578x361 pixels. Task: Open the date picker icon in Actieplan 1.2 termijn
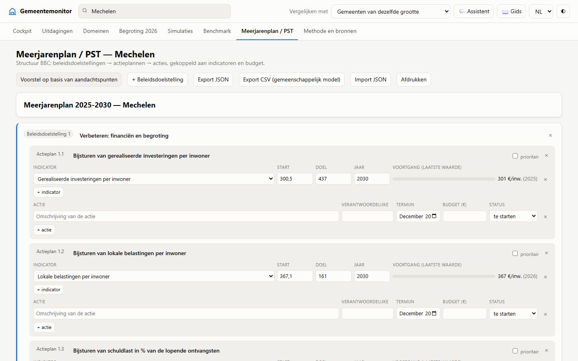coord(434,313)
